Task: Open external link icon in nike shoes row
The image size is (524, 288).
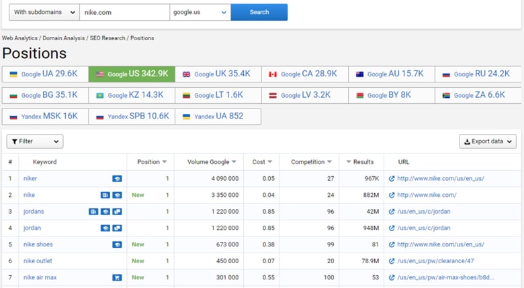Action: [392, 244]
